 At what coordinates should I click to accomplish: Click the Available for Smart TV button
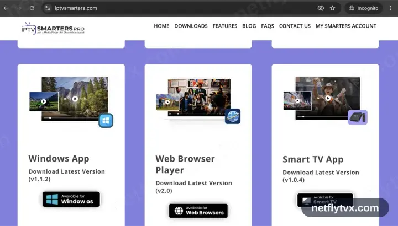[325, 200]
